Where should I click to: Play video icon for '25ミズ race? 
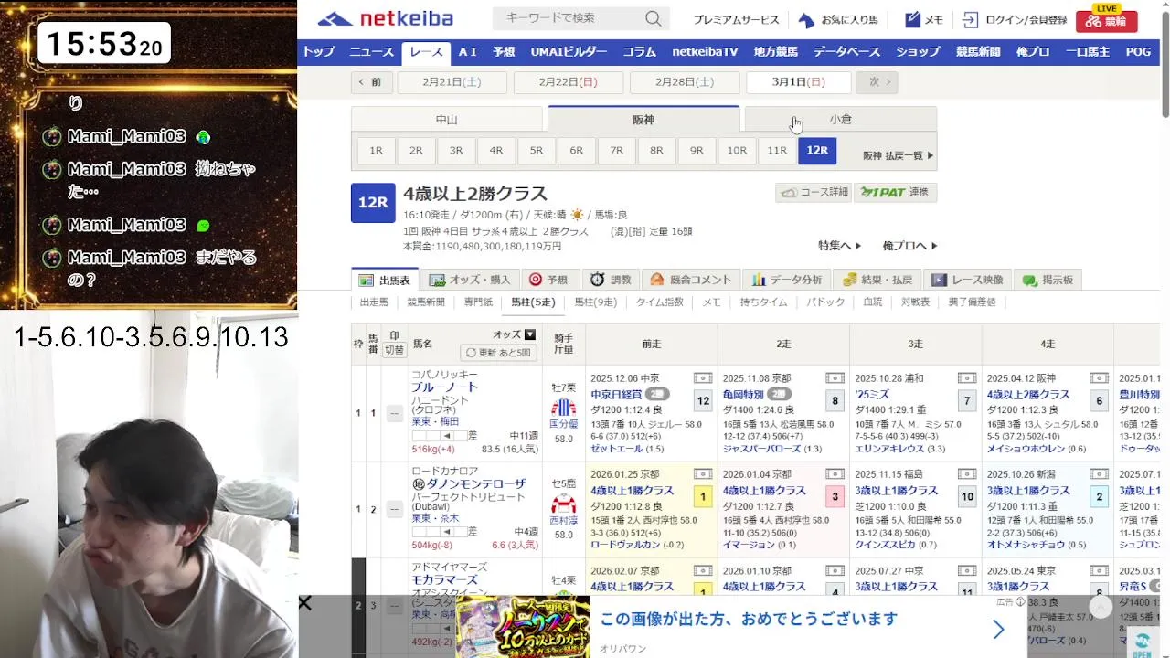pos(967,377)
